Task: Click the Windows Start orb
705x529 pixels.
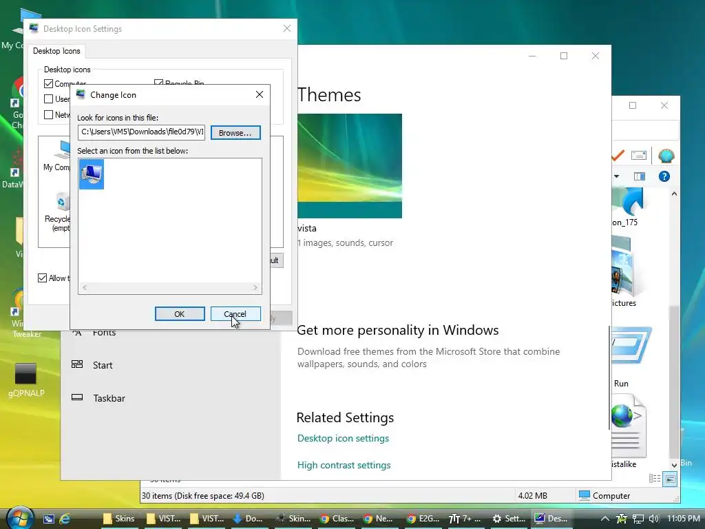Action: pos(19,518)
